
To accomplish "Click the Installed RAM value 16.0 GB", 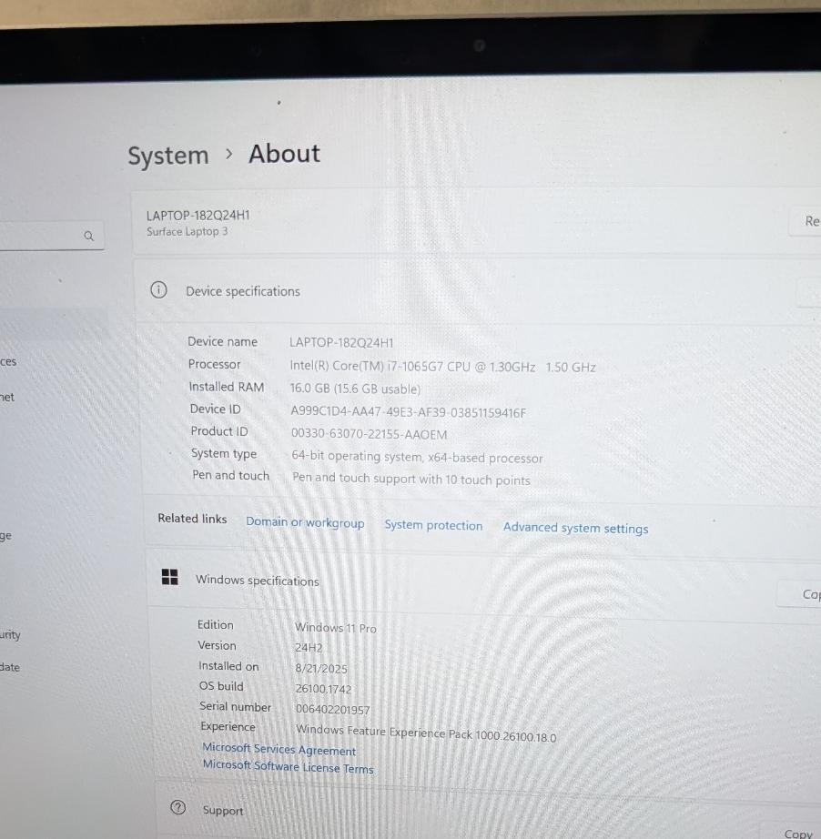I will pos(355,389).
